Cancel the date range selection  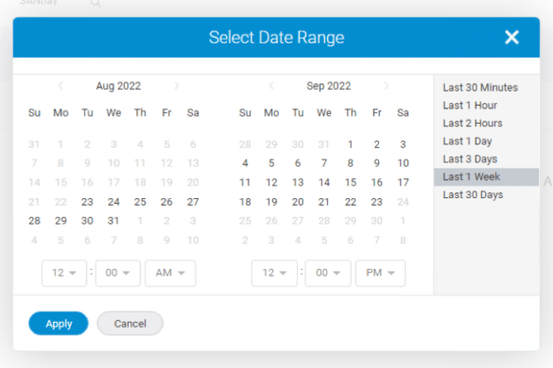(x=130, y=324)
